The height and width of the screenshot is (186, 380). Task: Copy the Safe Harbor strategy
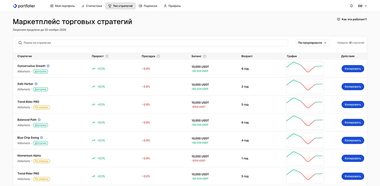(353, 87)
